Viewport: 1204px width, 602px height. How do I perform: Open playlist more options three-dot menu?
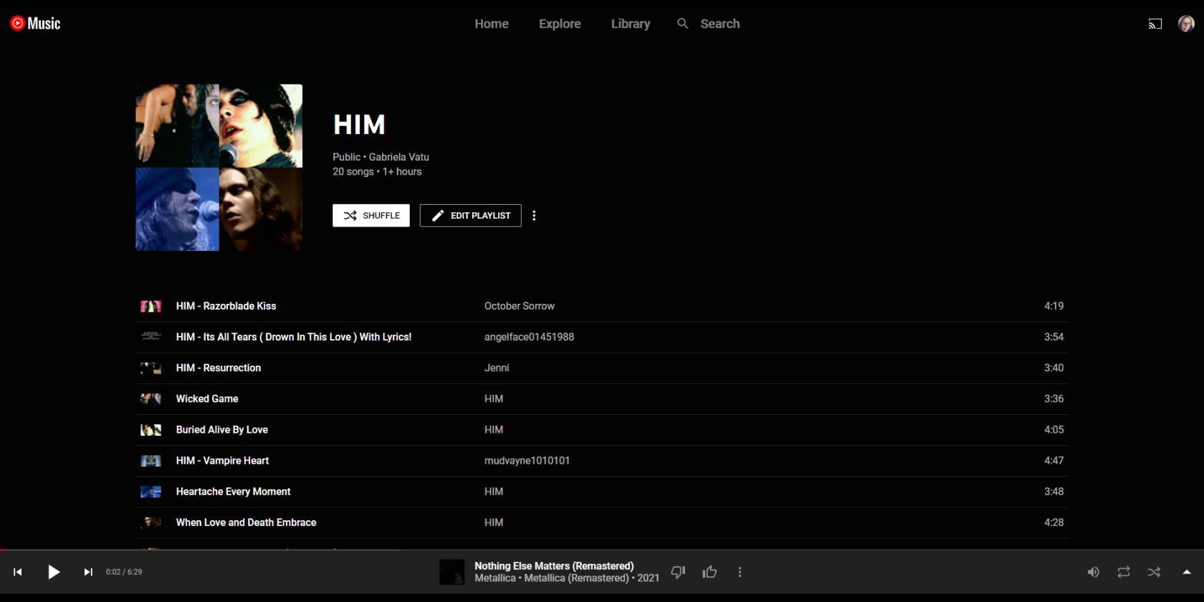pyautogui.click(x=534, y=216)
